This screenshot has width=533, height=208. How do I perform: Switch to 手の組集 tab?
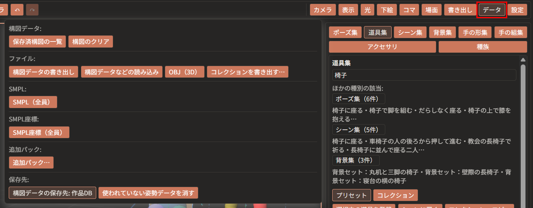tap(510, 32)
